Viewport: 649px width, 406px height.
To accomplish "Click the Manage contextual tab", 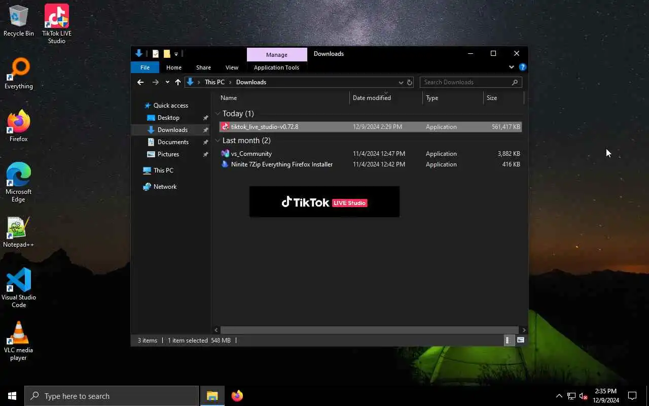I will coord(277,55).
